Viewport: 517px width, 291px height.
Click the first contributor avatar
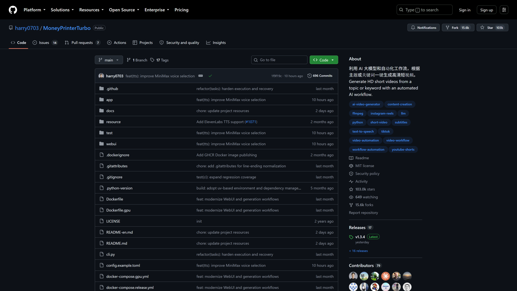coord(353,276)
